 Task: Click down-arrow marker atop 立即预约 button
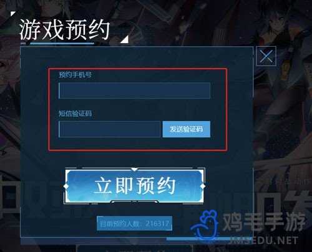point(135,170)
